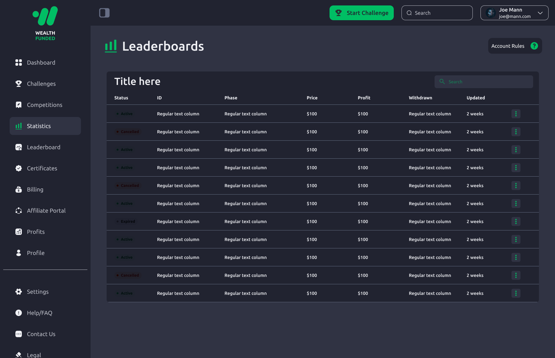The width and height of the screenshot is (555, 358).
Task: Open the actions menu on the Cancelled row
Action: 516,131
